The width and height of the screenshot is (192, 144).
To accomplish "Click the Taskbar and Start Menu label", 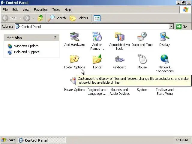I will 165,91.
